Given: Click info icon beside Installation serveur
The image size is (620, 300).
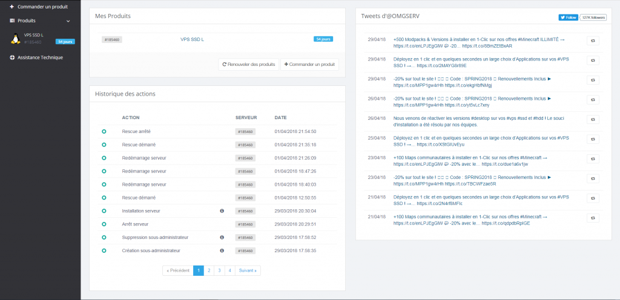Looking at the screenshot, I should [222, 210].
